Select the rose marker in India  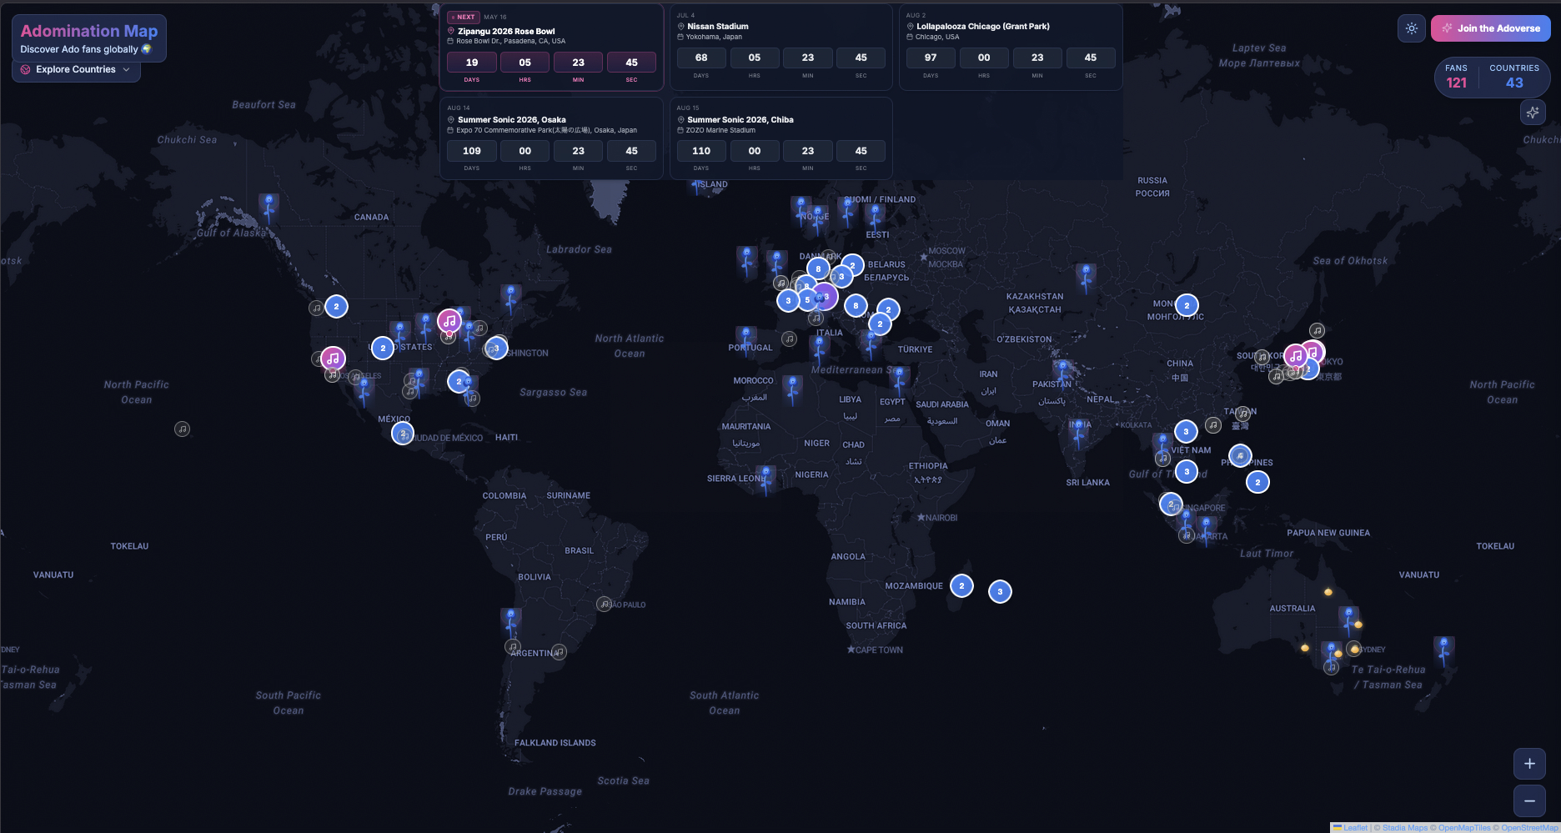coord(1080,433)
